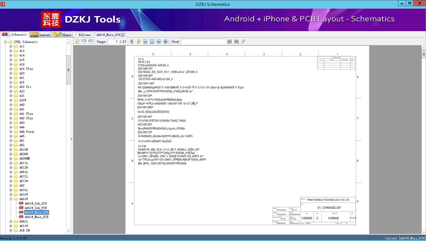Select A661W_Sub_PCB in the tree
Screen dimensions: 426x241
(x=36, y=208)
